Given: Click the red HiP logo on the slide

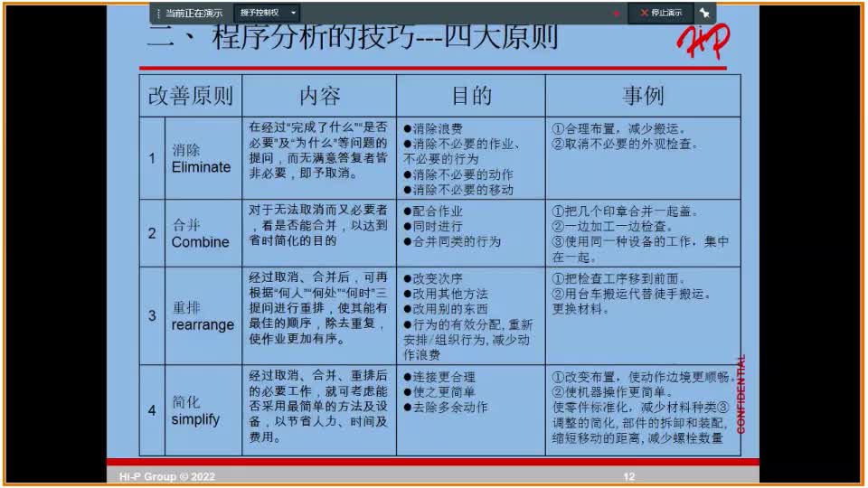Looking at the screenshot, I should point(702,41).
